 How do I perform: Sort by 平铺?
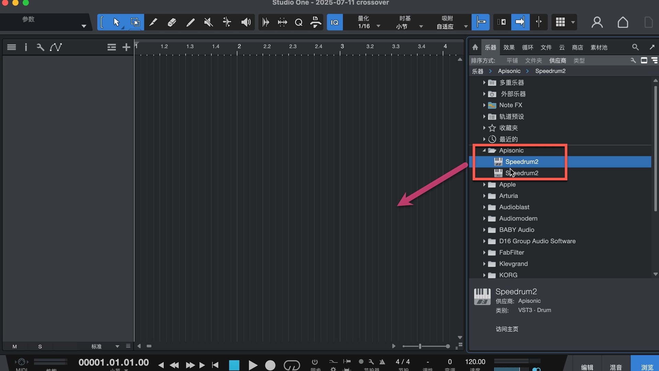(512, 60)
